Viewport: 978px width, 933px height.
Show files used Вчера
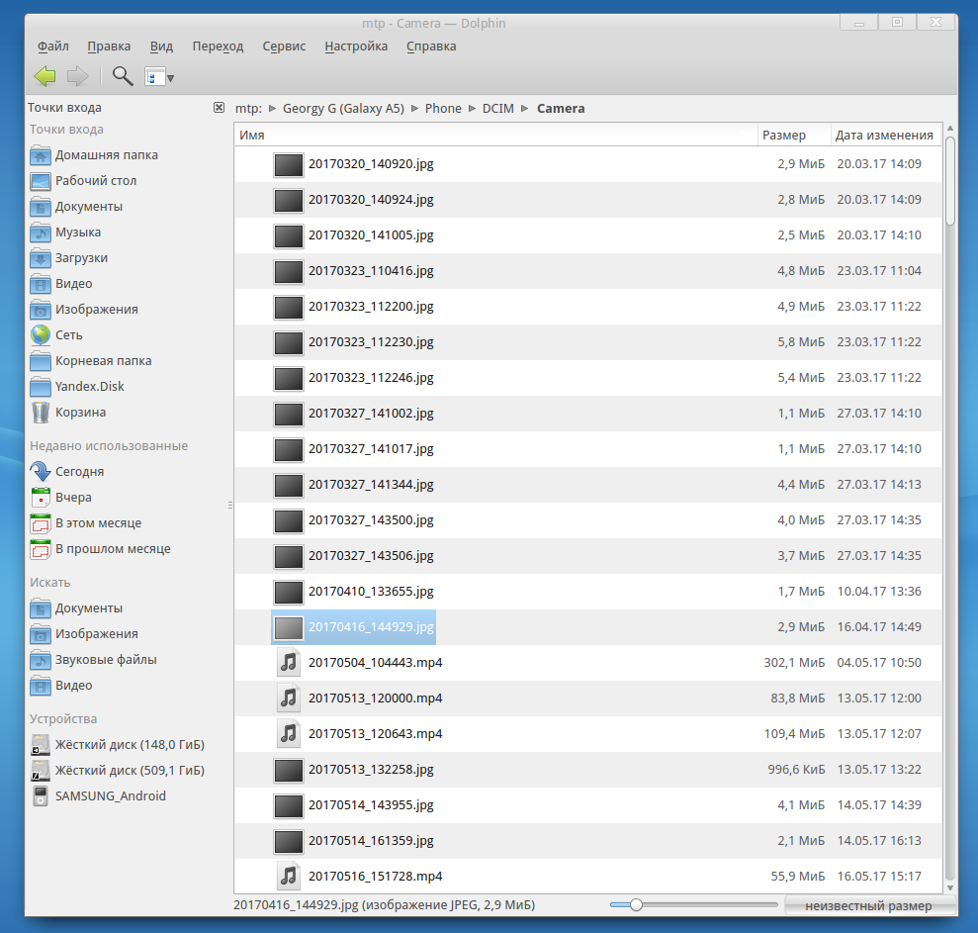click(x=61, y=498)
